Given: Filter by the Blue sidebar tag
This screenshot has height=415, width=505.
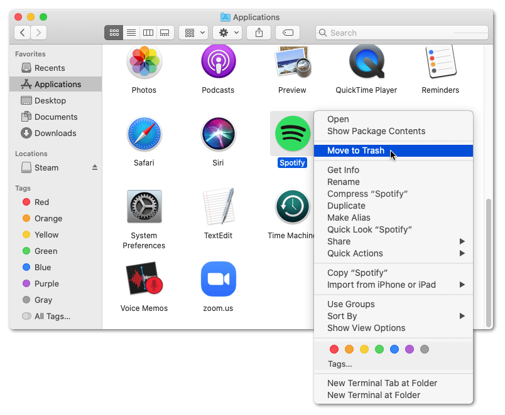Looking at the screenshot, I should coord(55,268).
